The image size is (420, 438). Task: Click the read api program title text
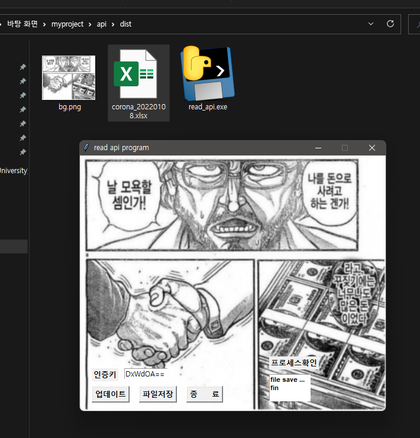[121, 148]
